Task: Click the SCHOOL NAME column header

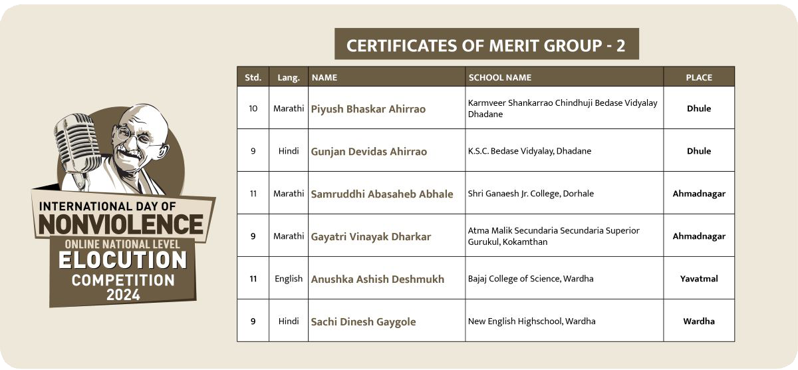Action: pyautogui.click(x=564, y=77)
